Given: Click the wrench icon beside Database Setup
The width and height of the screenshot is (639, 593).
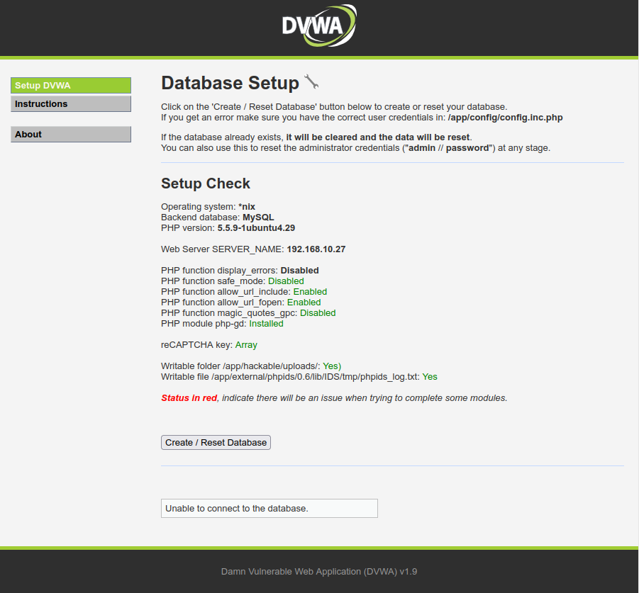Looking at the screenshot, I should click(311, 81).
